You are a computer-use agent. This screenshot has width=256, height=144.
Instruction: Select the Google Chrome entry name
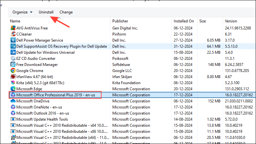tap(30, 71)
